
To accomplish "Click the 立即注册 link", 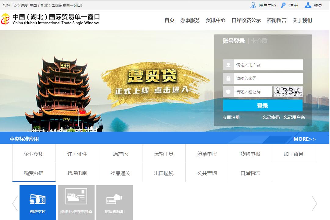I will [231, 117].
